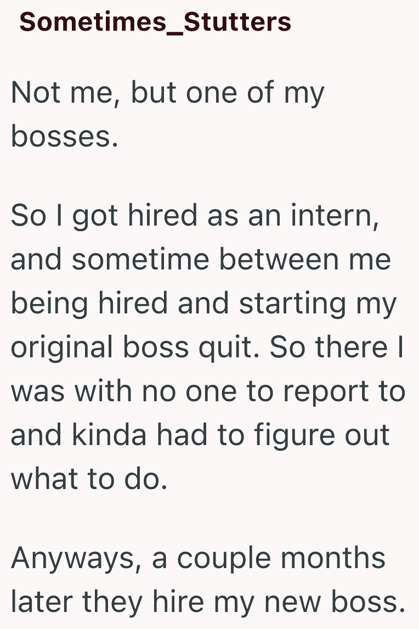This screenshot has height=629, width=419.
Task: Click the word 'between' in second paragraph
Action: (279, 260)
